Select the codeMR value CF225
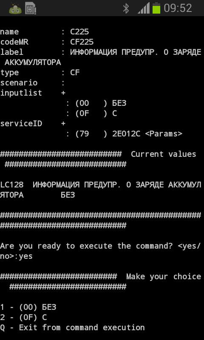The height and width of the screenshot is (340, 204). click(82, 42)
